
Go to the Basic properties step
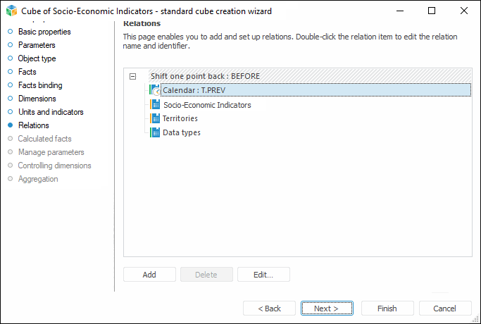click(44, 32)
